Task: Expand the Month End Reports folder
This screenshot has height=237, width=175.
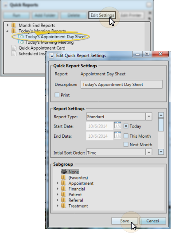Action: pos(8,25)
